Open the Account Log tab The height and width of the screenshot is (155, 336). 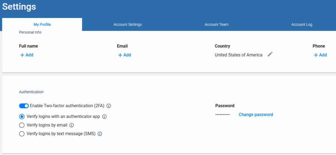(302, 25)
